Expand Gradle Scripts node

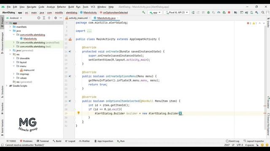coord(7,86)
